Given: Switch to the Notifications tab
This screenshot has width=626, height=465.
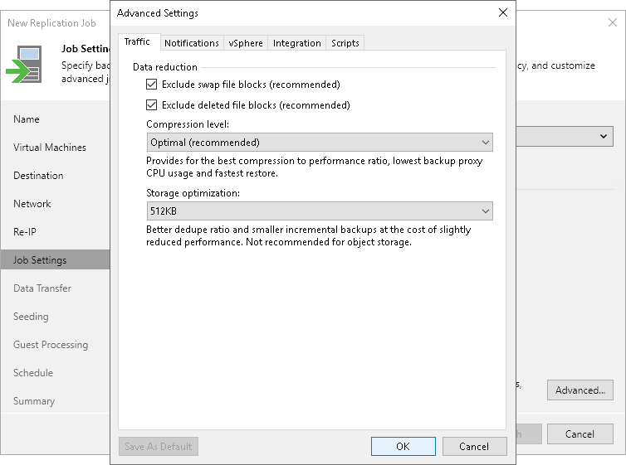Looking at the screenshot, I should [192, 43].
